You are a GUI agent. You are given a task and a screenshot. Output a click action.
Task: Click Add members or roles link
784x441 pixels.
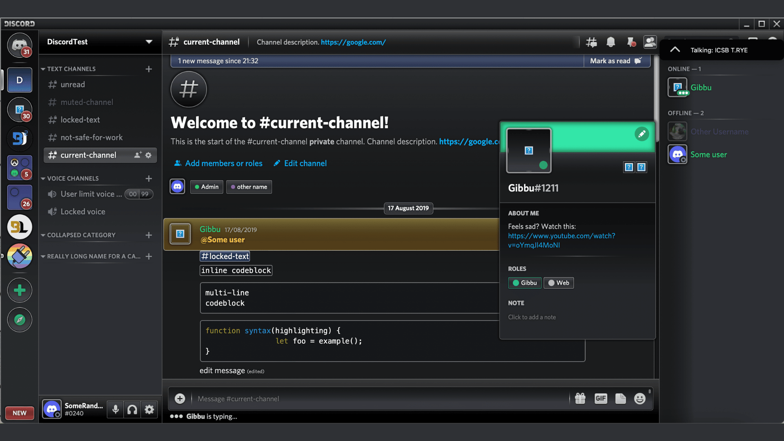click(x=218, y=163)
